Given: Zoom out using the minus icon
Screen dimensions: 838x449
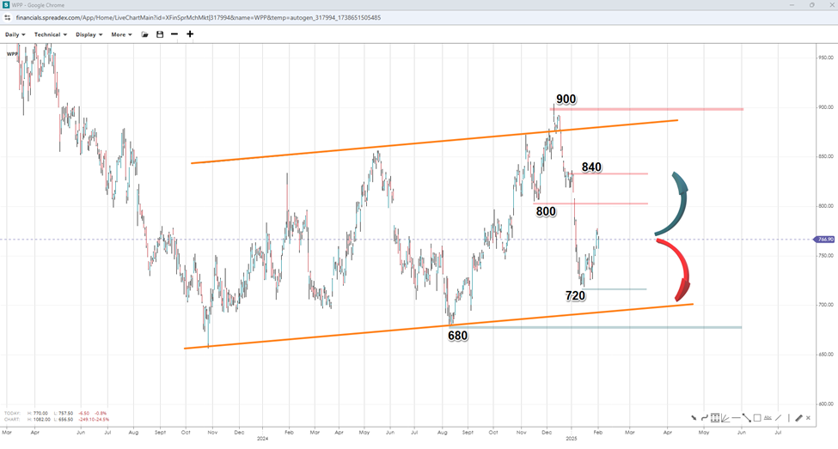Looking at the screenshot, I should point(174,34).
